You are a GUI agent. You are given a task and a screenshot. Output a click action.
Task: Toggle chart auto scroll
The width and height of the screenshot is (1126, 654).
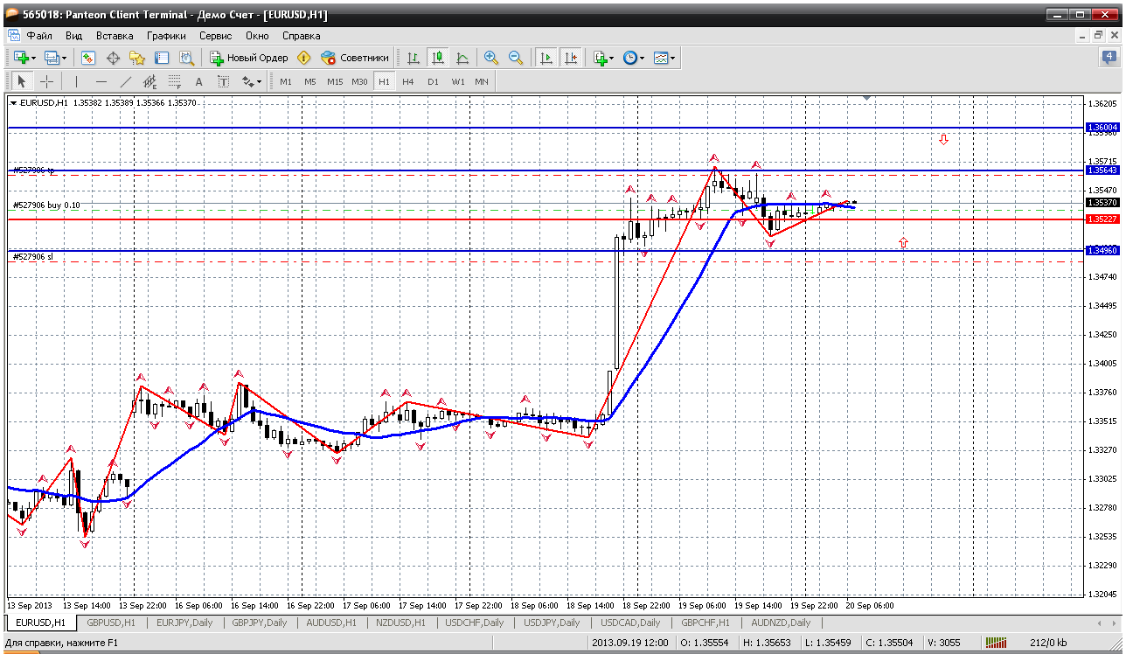(546, 58)
